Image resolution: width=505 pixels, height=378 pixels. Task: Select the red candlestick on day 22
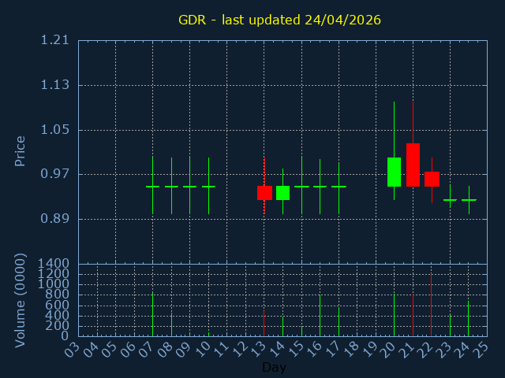point(432,179)
